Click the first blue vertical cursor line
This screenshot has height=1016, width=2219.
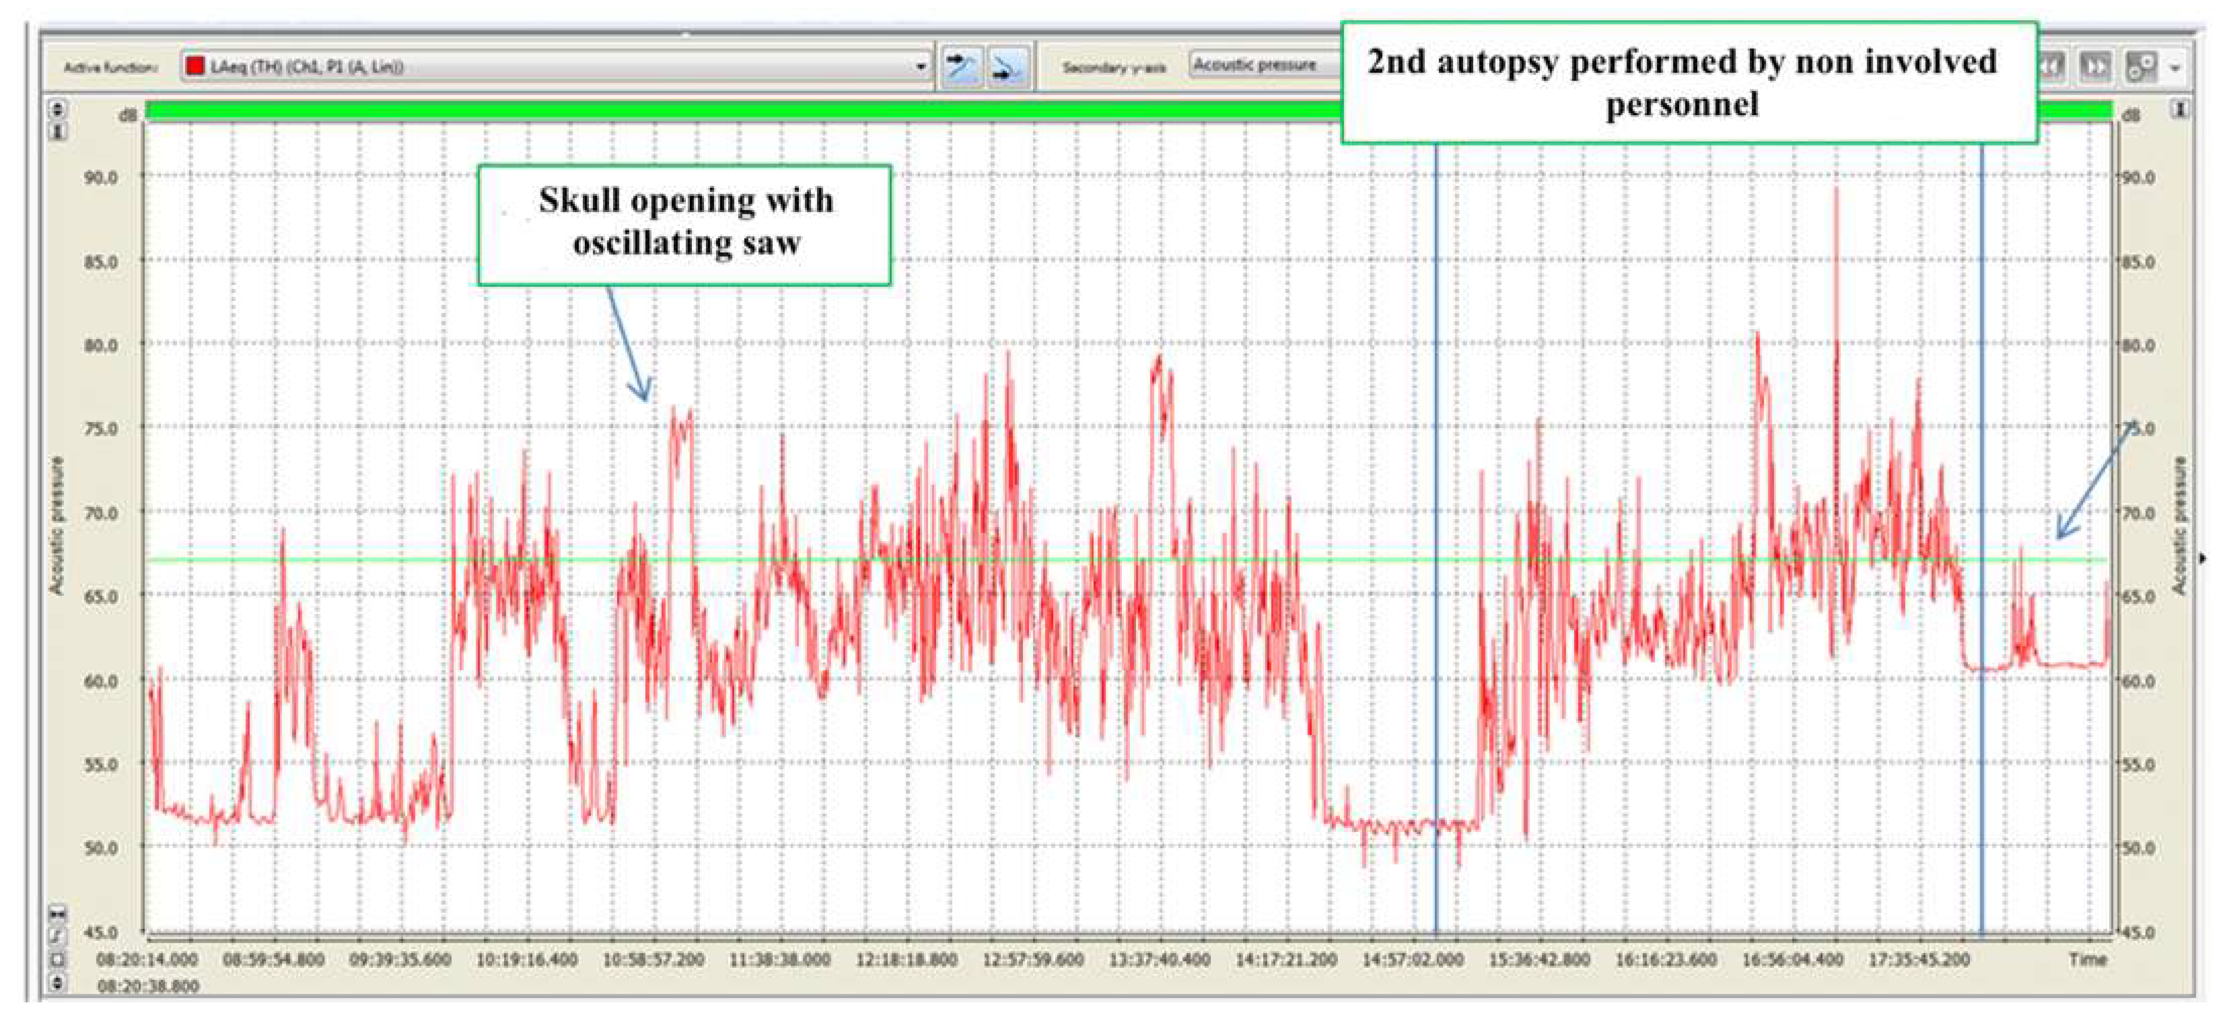pyautogui.click(x=1436, y=517)
